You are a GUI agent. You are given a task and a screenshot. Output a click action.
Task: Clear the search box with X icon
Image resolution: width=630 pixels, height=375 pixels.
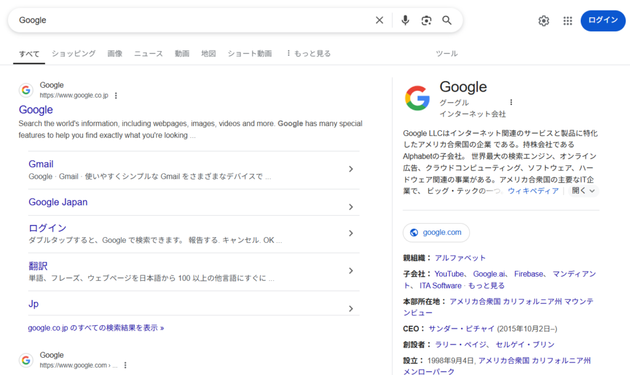pos(379,20)
